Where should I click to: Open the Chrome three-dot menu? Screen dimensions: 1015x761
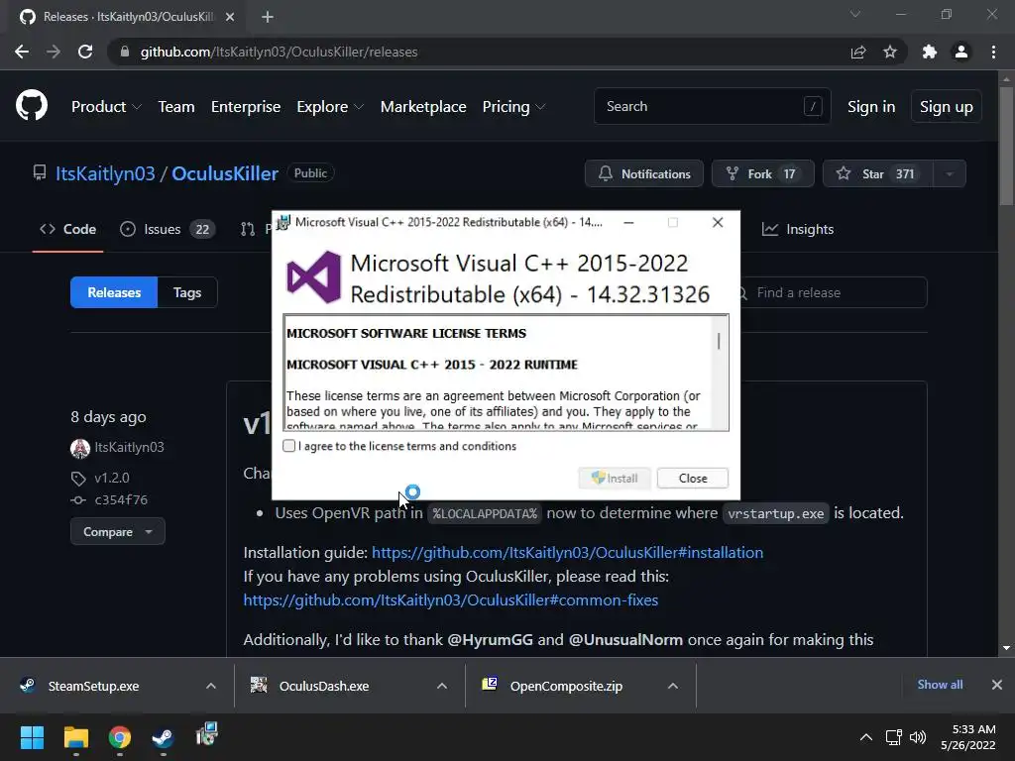(x=993, y=52)
